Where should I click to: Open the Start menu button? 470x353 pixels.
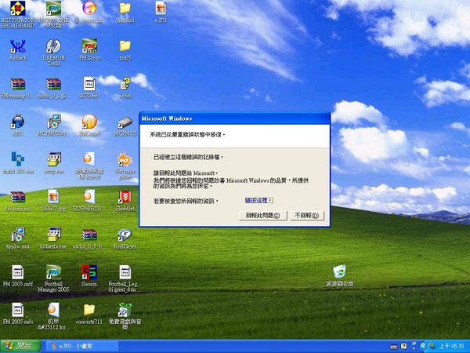20,346
